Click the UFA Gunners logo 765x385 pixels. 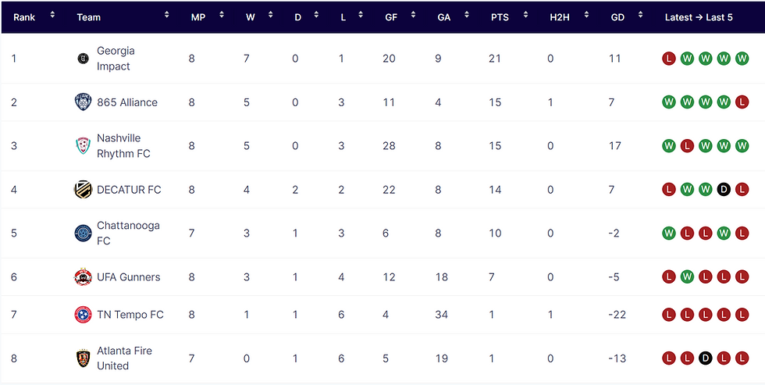[x=83, y=276]
